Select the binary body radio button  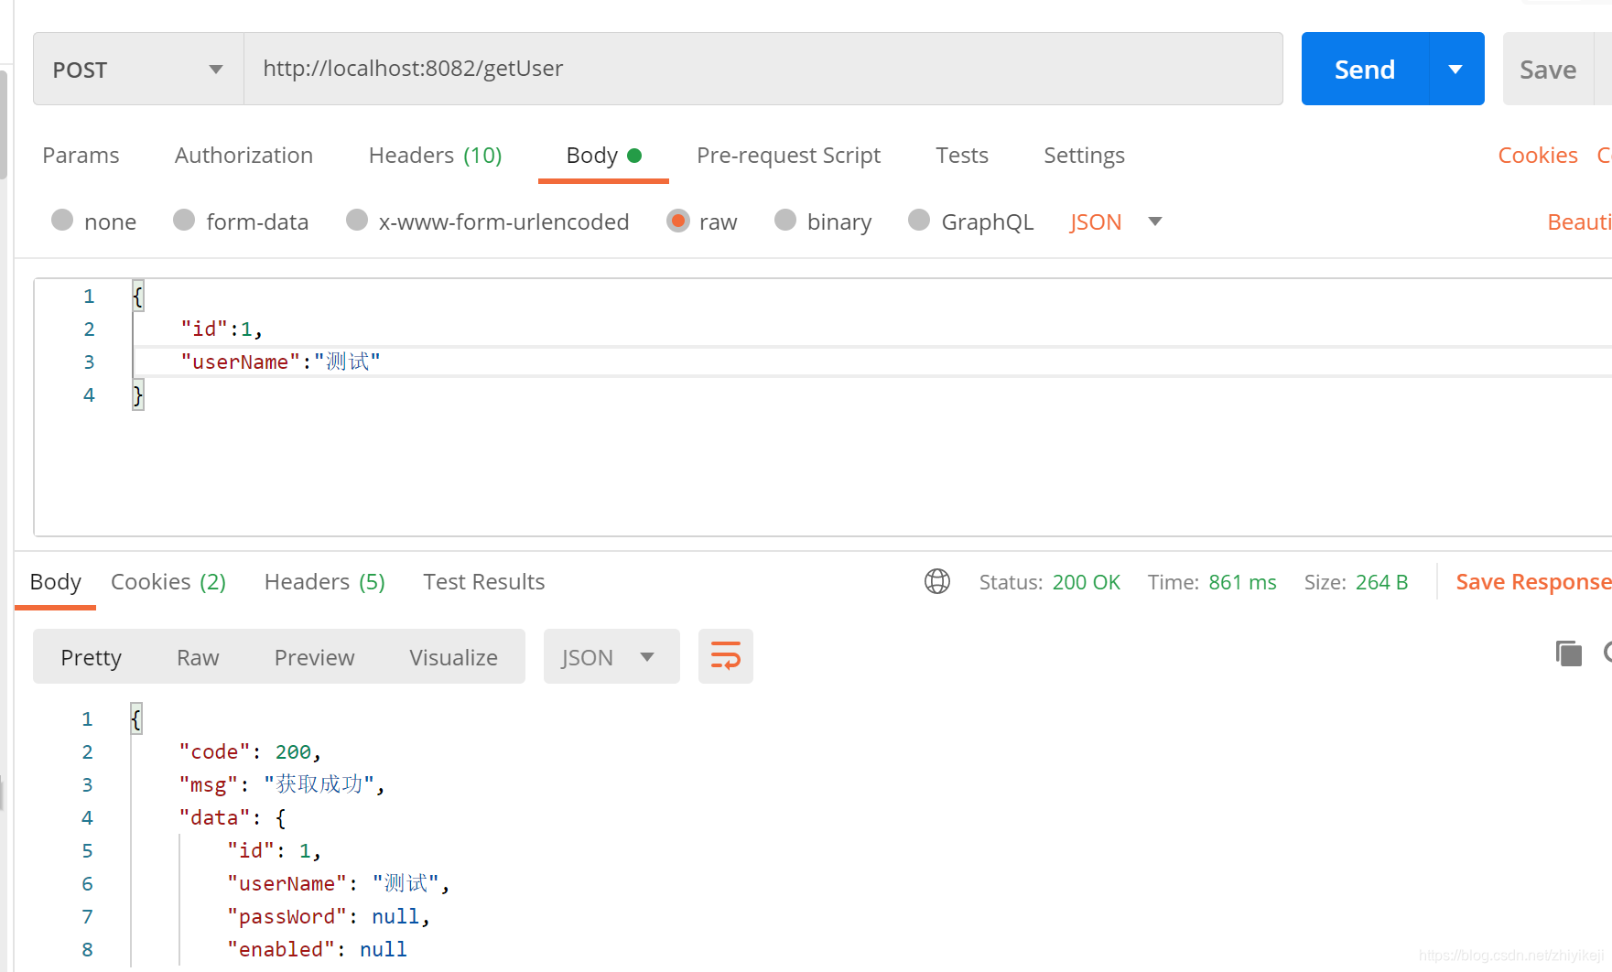pyautogui.click(x=785, y=221)
